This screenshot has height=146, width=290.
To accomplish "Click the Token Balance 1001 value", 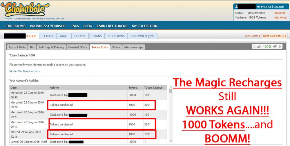I will (x=32, y=55).
